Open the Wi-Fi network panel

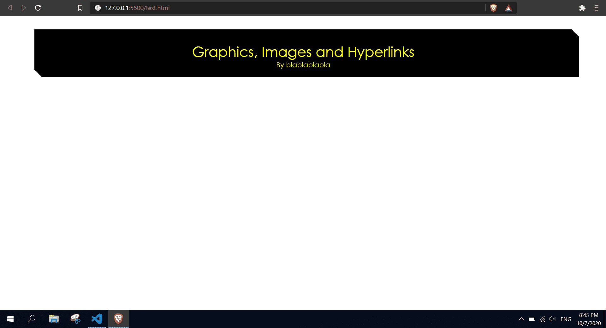[543, 319]
